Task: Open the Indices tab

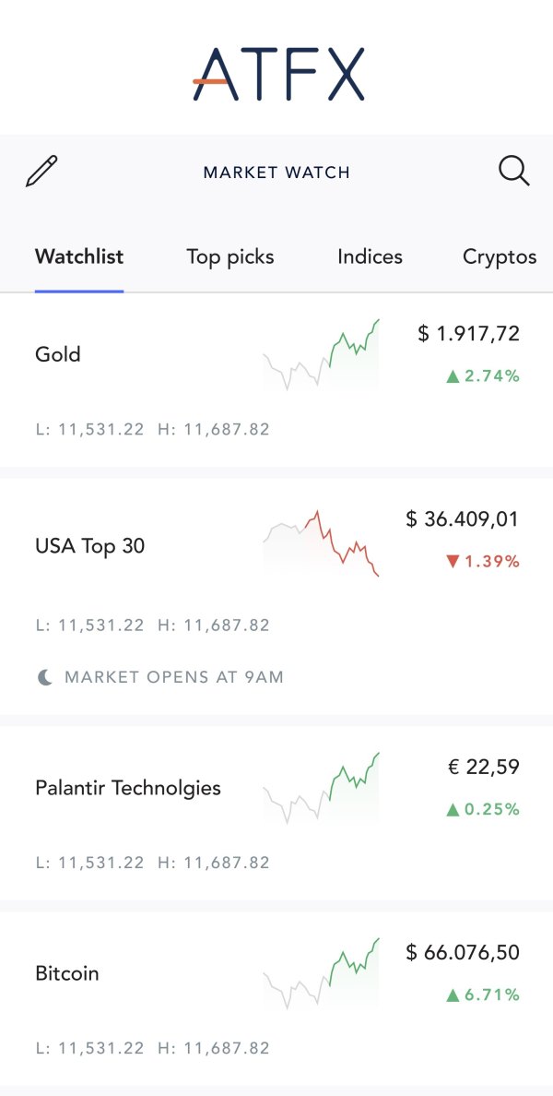Action: tap(371, 256)
